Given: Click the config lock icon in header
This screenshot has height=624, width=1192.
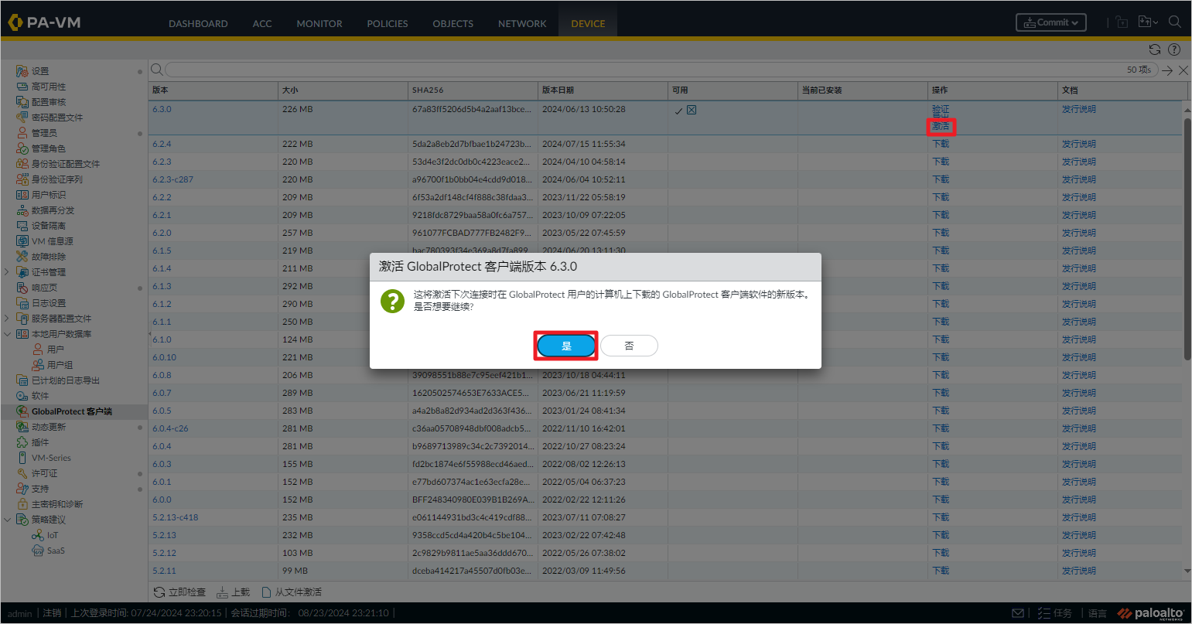Looking at the screenshot, I should [x=1122, y=22].
